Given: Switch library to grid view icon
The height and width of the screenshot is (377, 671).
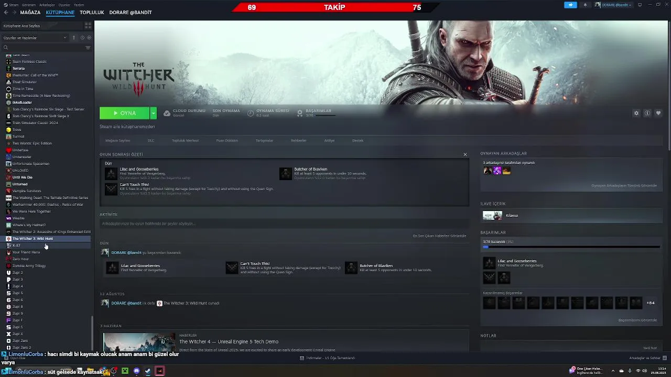Looking at the screenshot, I should [x=87, y=26].
